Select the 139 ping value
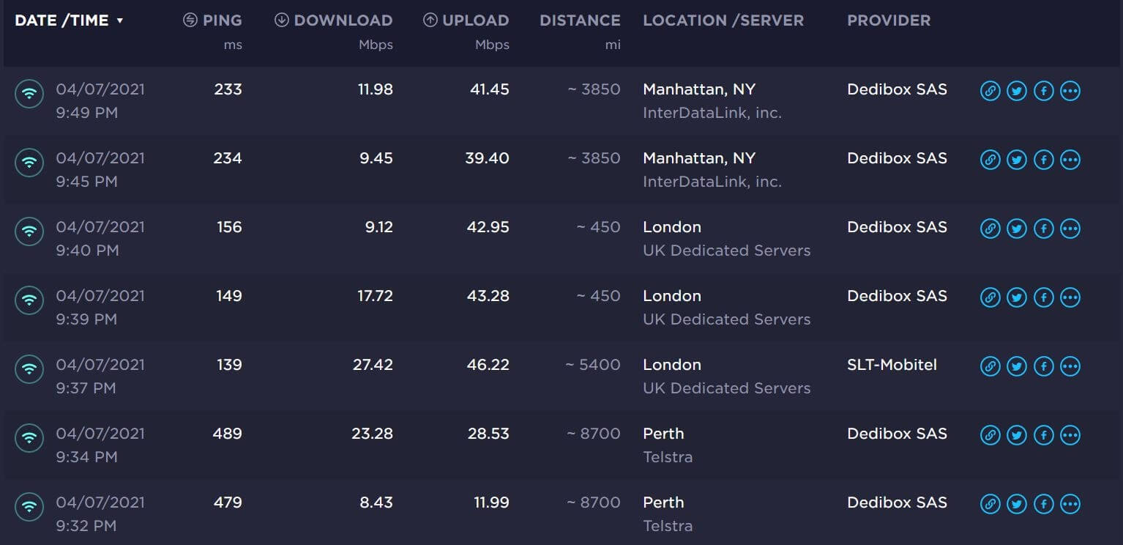This screenshot has width=1123, height=545. pos(229,365)
